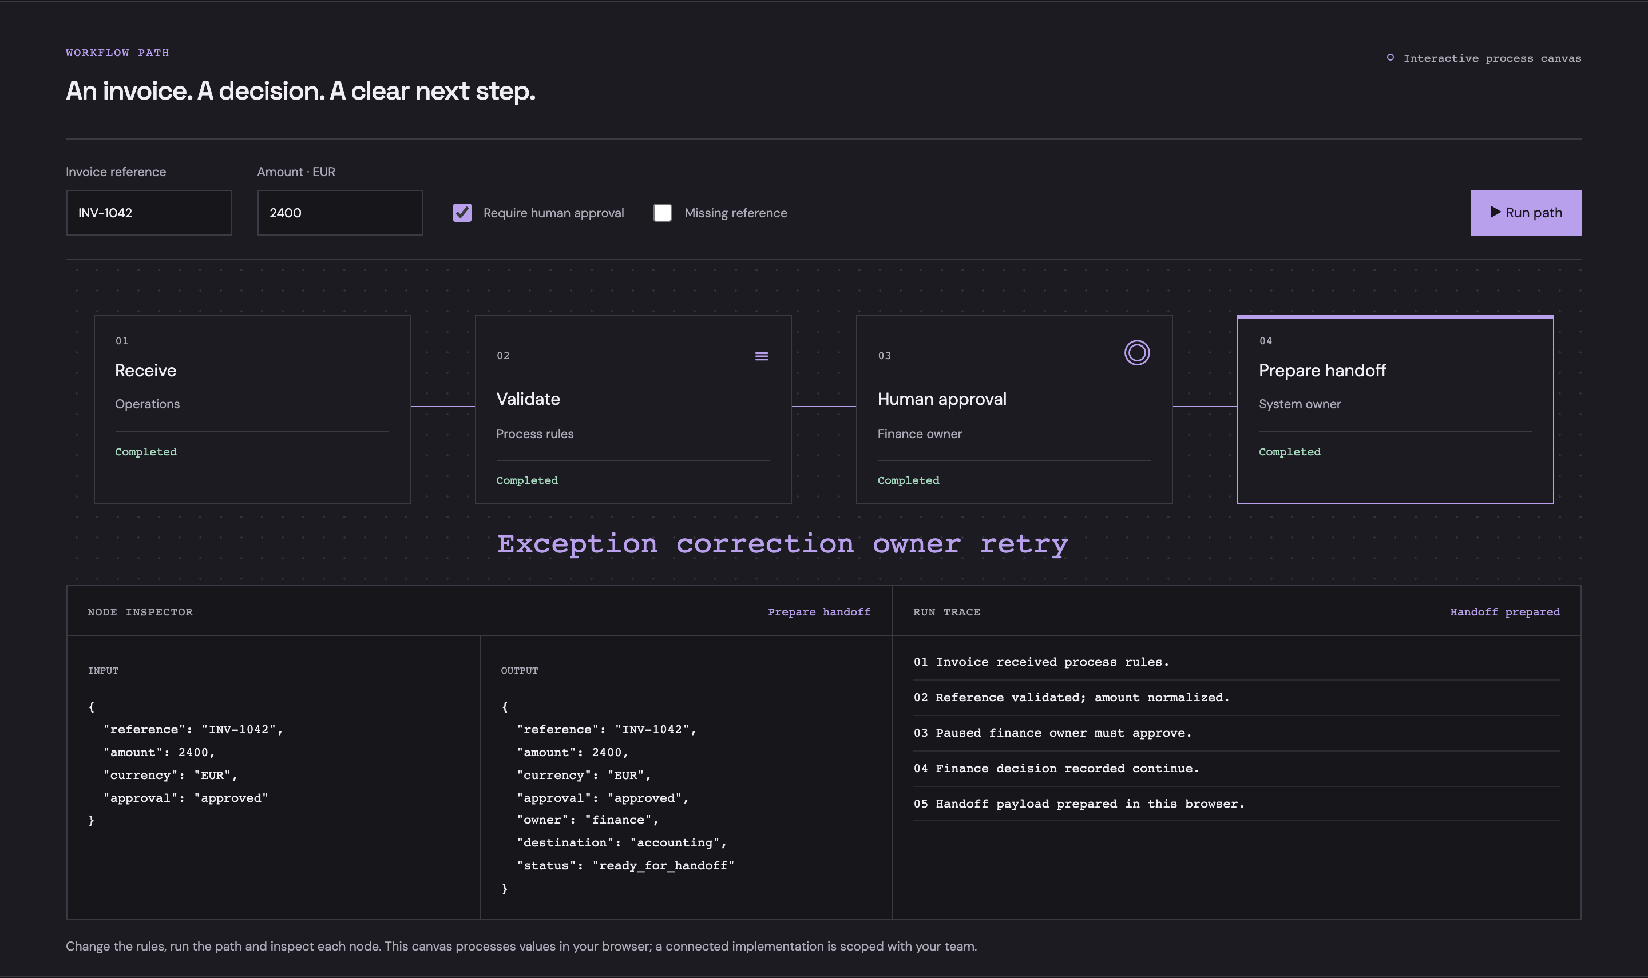Click the 'Exception correction owner retry' text
This screenshot has height=978, width=1648.
[782, 544]
